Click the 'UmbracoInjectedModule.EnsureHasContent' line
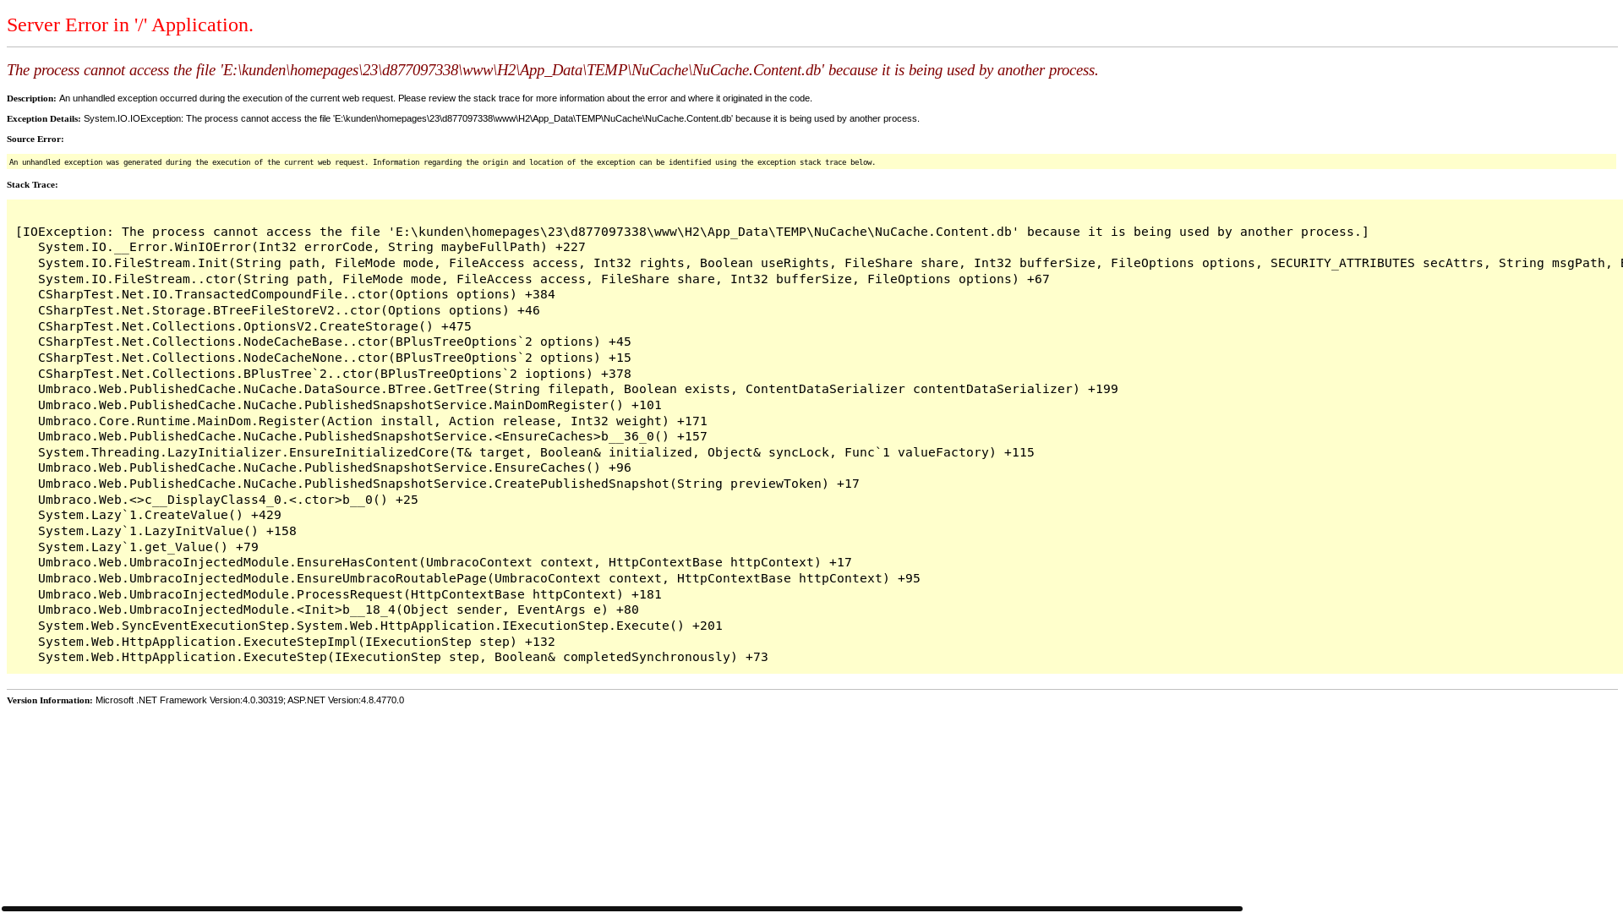 point(445,562)
